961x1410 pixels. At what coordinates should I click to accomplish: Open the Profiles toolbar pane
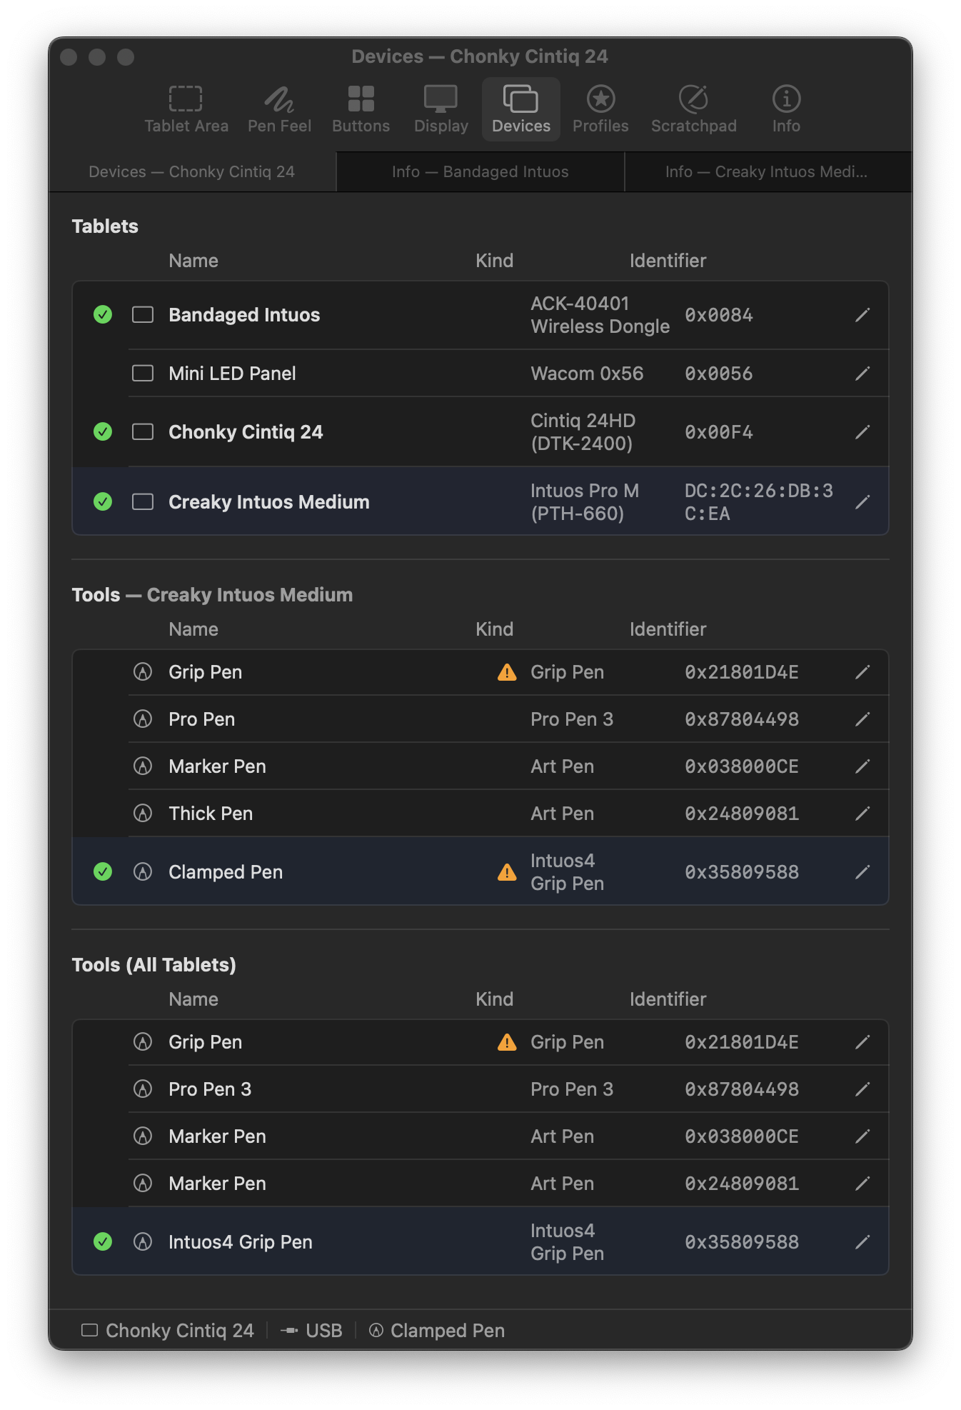pos(600,109)
